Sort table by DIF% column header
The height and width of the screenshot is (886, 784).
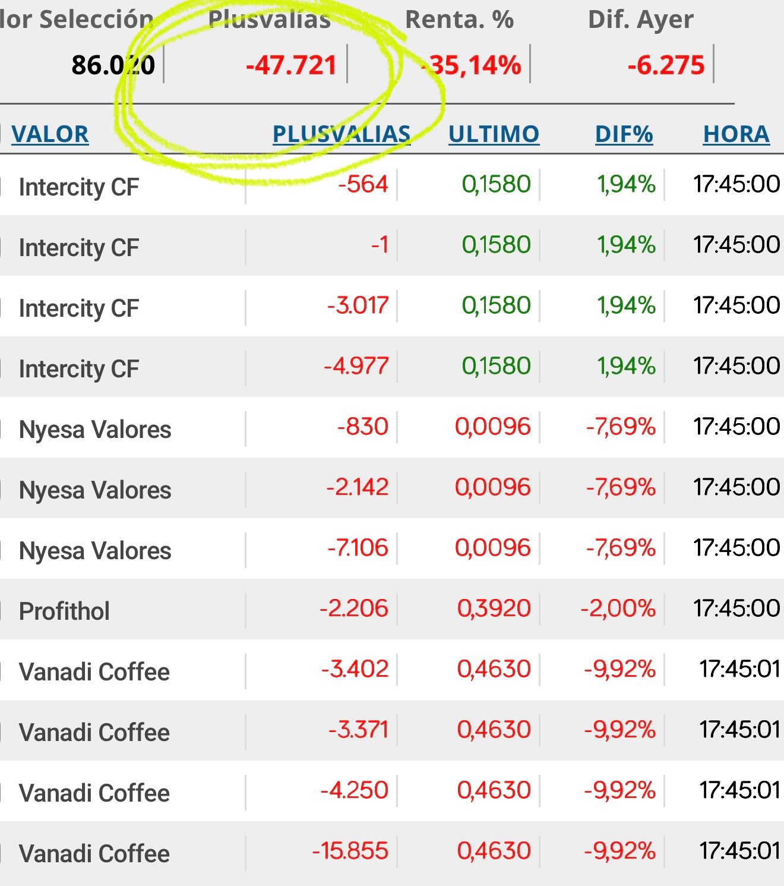tap(624, 134)
